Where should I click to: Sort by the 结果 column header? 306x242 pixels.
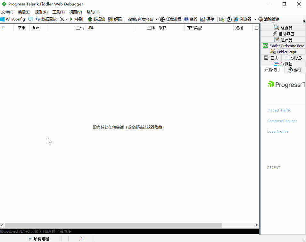point(21,28)
